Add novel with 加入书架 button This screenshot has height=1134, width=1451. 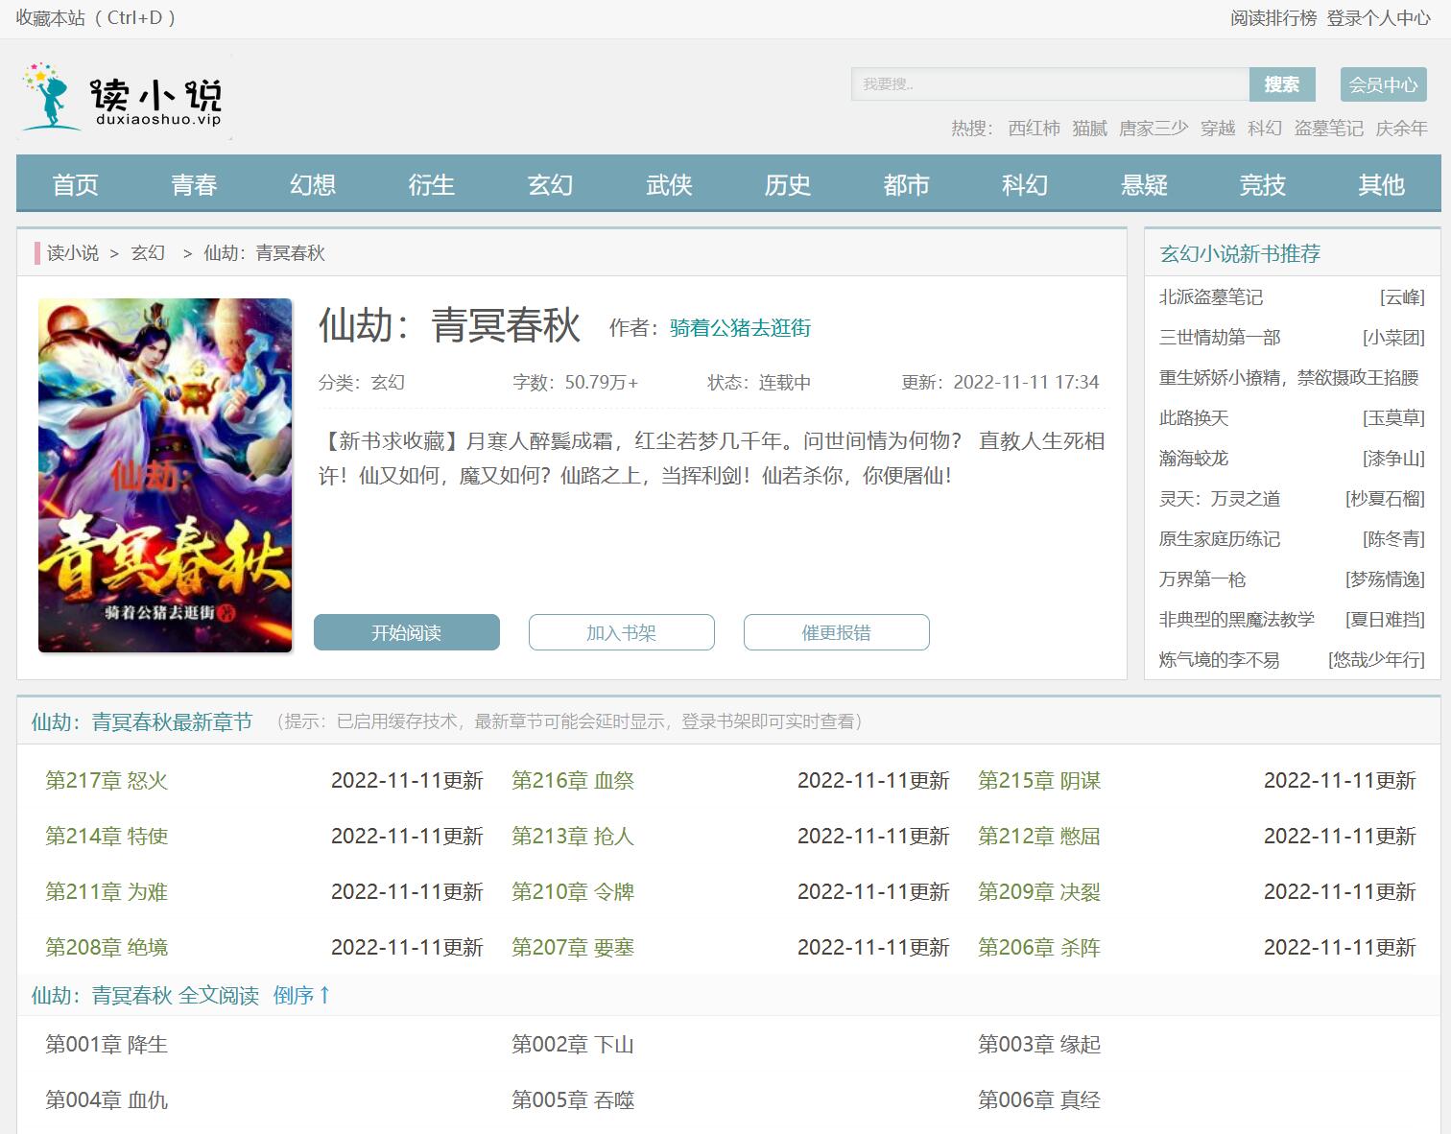click(x=622, y=632)
